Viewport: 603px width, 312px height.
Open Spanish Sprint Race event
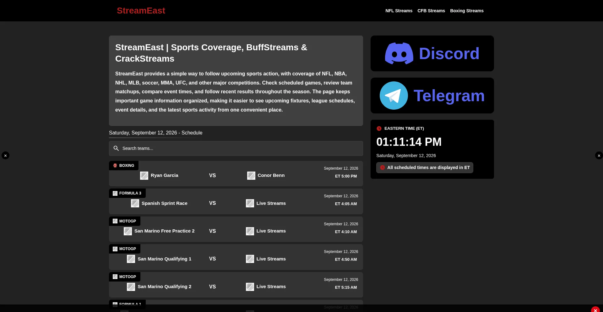click(165, 203)
